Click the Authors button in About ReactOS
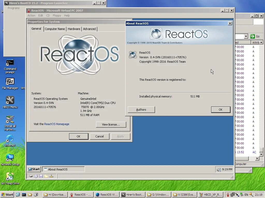The width and height of the screenshot is (265, 198). click(141, 110)
